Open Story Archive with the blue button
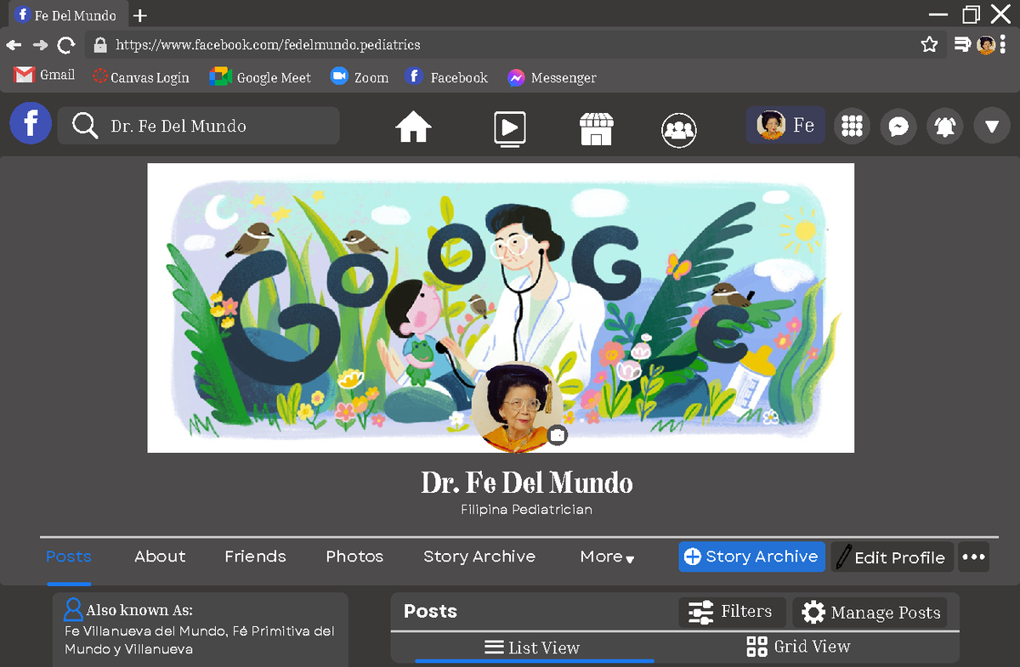 pyautogui.click(x=751, y=557)
